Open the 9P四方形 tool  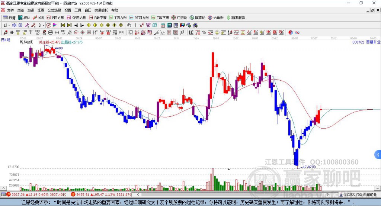point(77,18)
